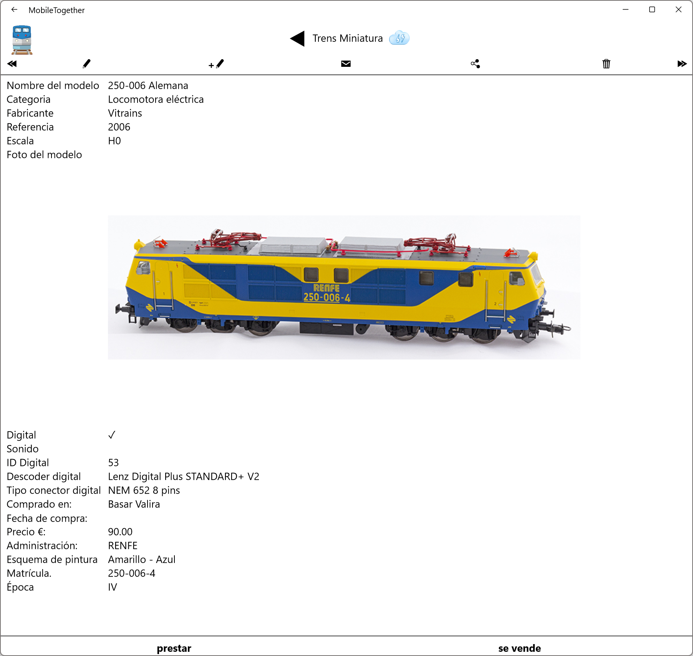Click the MobileTogether back arrow in the title bar
Image resolution: width=693 pixels, height=656 pixels.
tap(15, 10)
